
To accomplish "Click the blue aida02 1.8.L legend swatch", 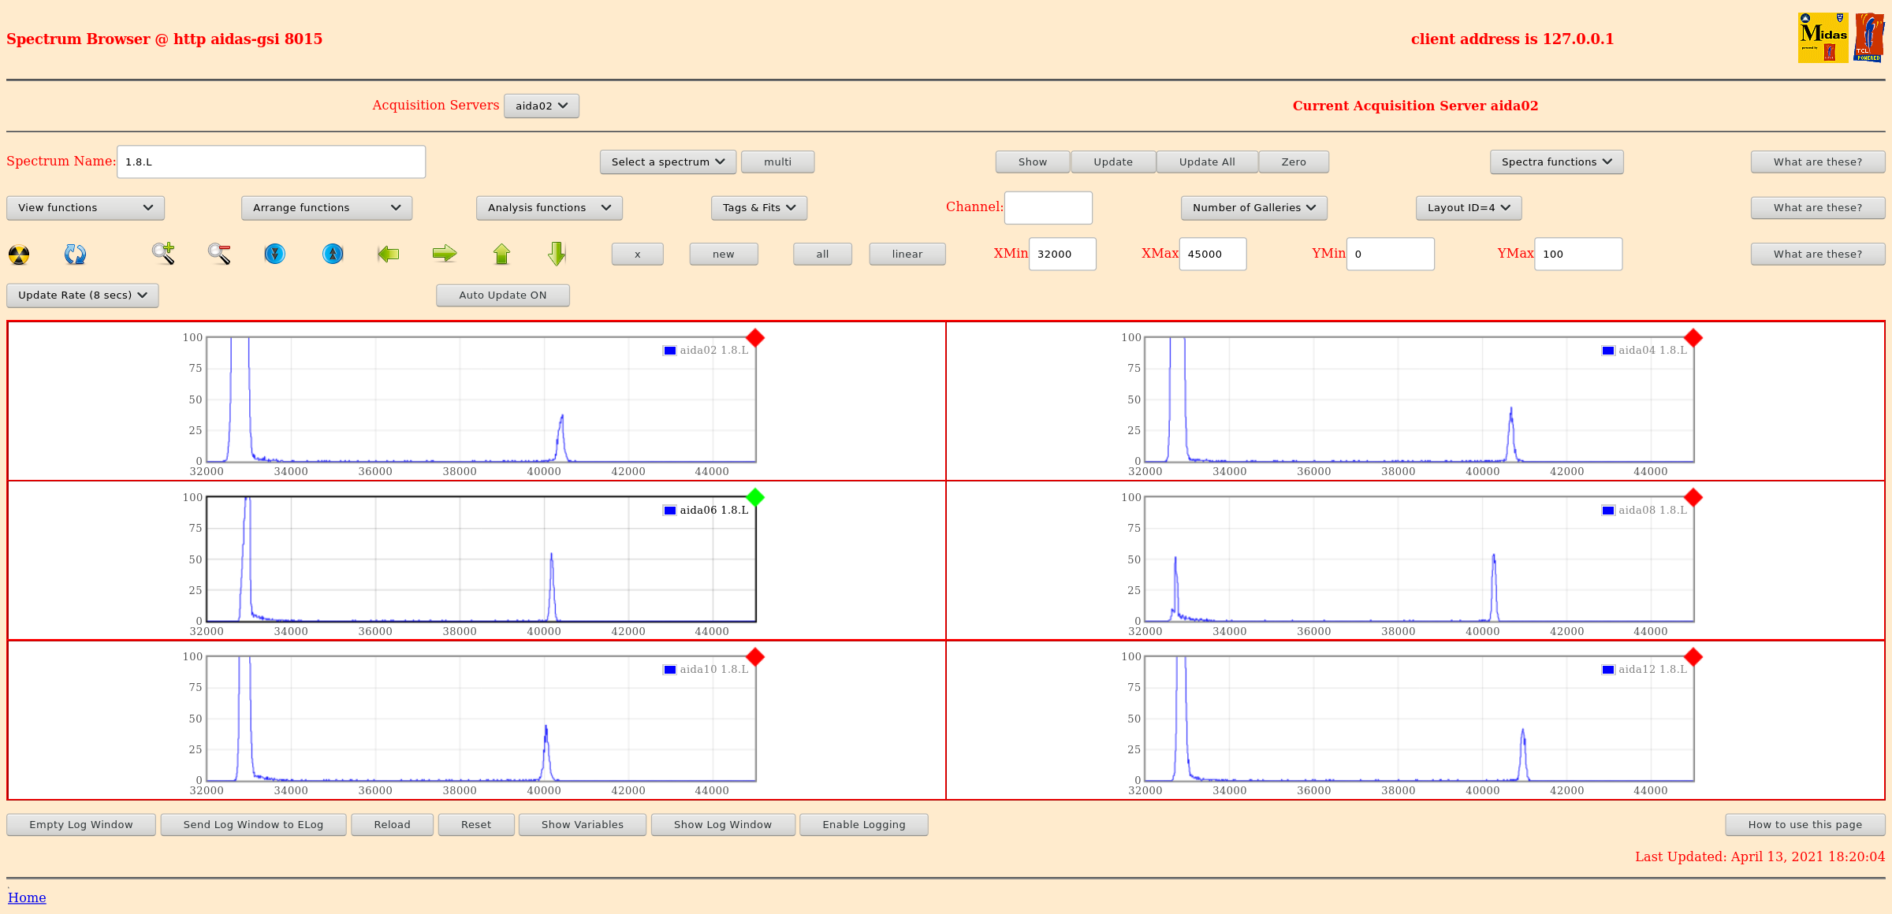I will tap(669, 351).
